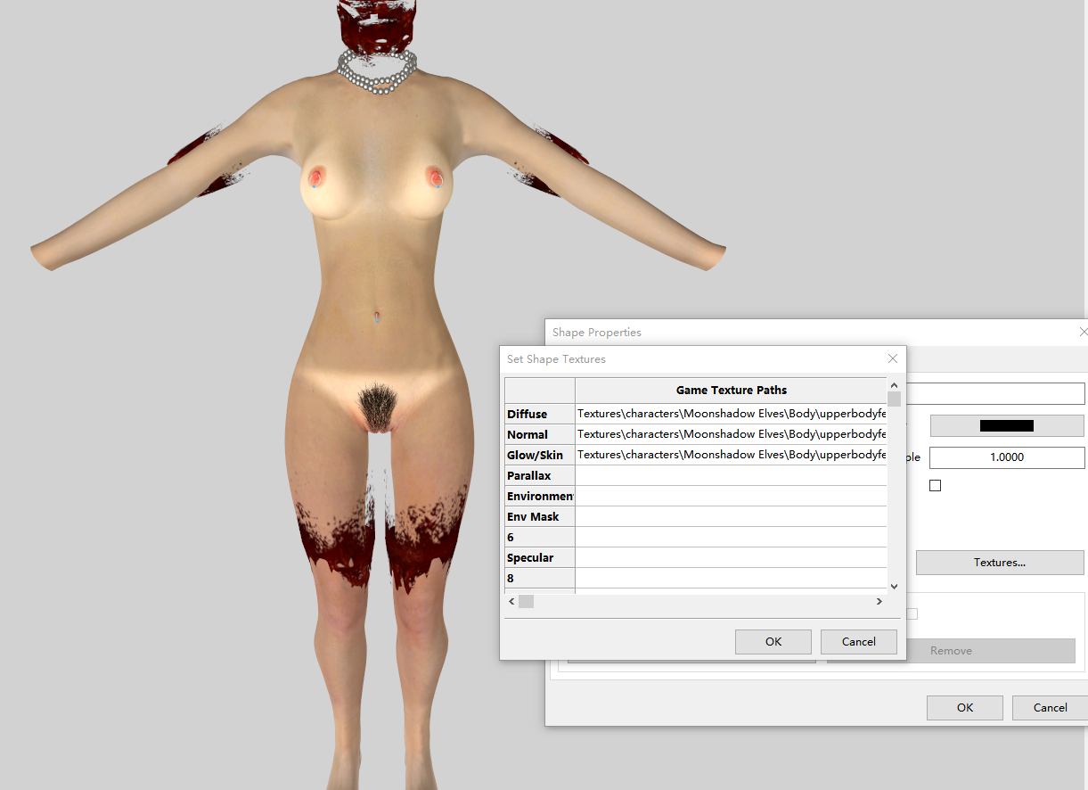
Task: Click the Glow/Skin row label
Action: click(x=540, y=455)
